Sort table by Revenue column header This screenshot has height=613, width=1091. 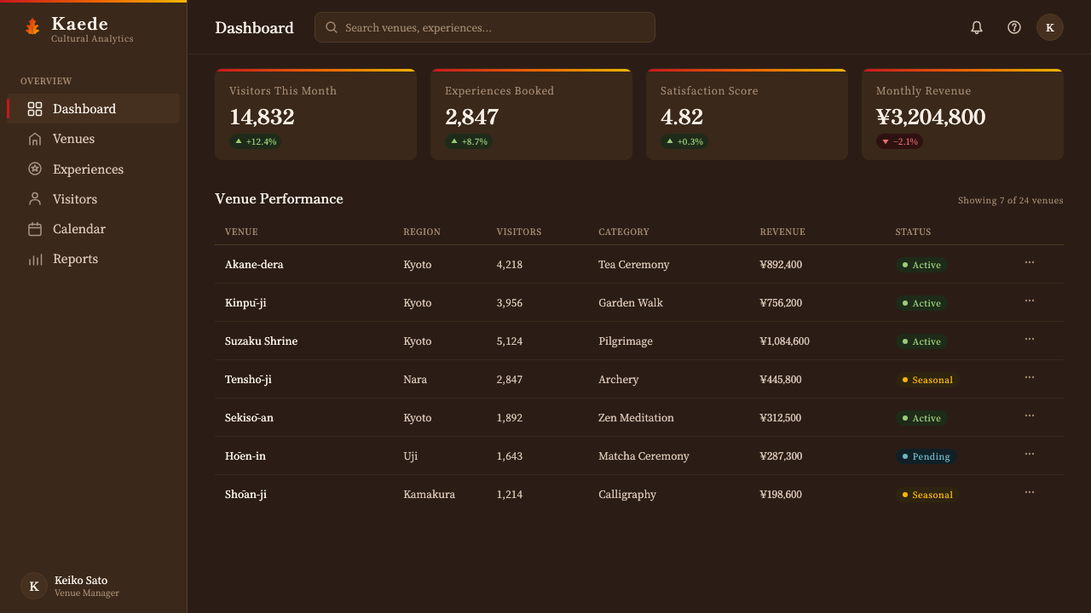coord(782,232)
